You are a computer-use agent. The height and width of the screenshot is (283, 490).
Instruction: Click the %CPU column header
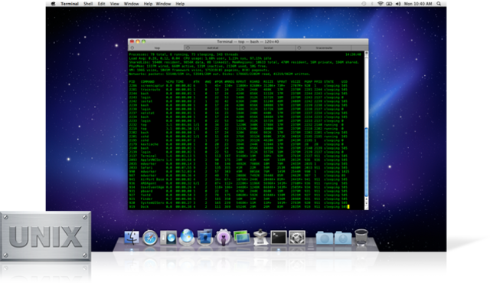[x=169, y=82]
